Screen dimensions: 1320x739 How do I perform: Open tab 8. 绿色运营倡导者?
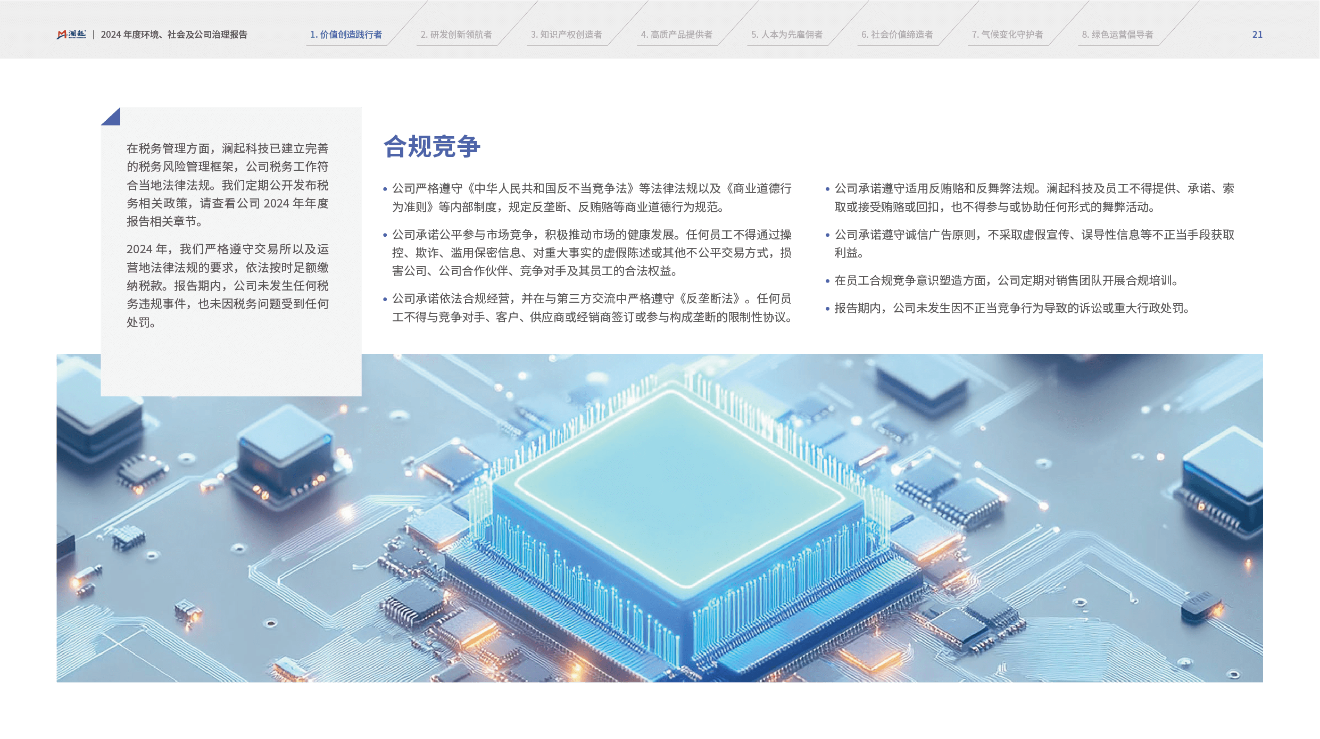1117,35
